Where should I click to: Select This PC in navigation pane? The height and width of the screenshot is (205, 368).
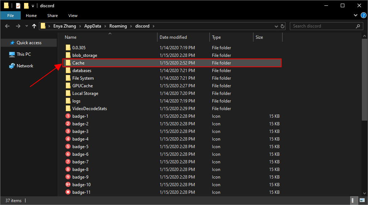[24, 54]
